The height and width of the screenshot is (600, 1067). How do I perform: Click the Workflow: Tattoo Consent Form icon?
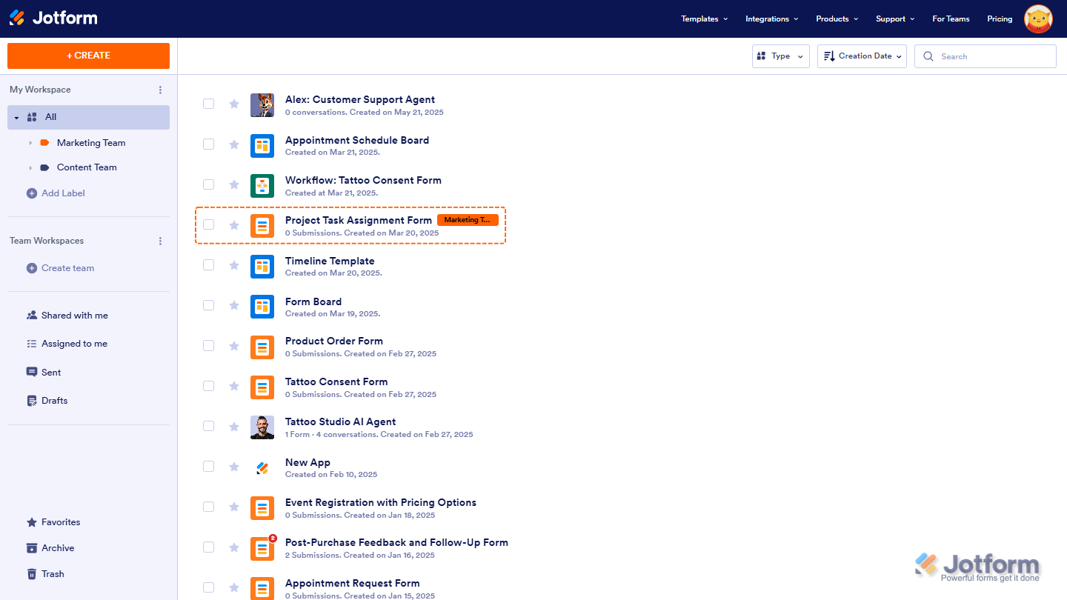(262, 185)
